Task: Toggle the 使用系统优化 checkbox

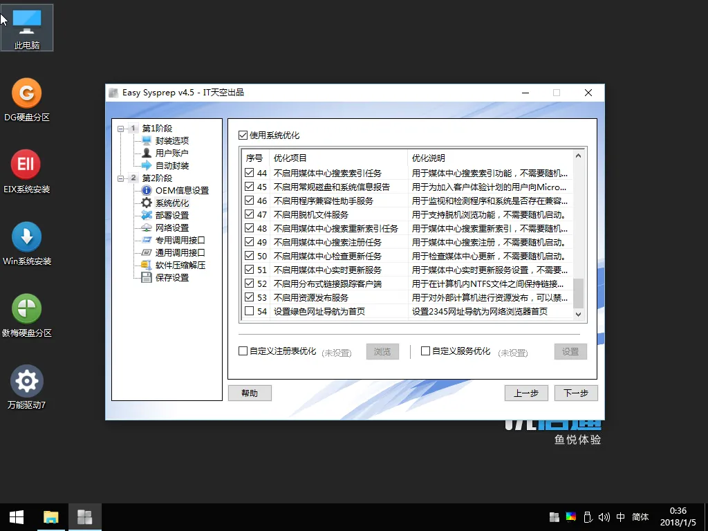Action: (243, 135)
